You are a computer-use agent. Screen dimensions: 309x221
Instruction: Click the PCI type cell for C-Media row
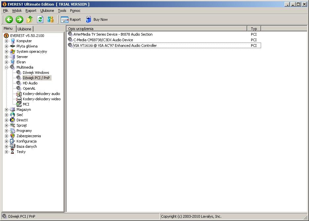253,40
